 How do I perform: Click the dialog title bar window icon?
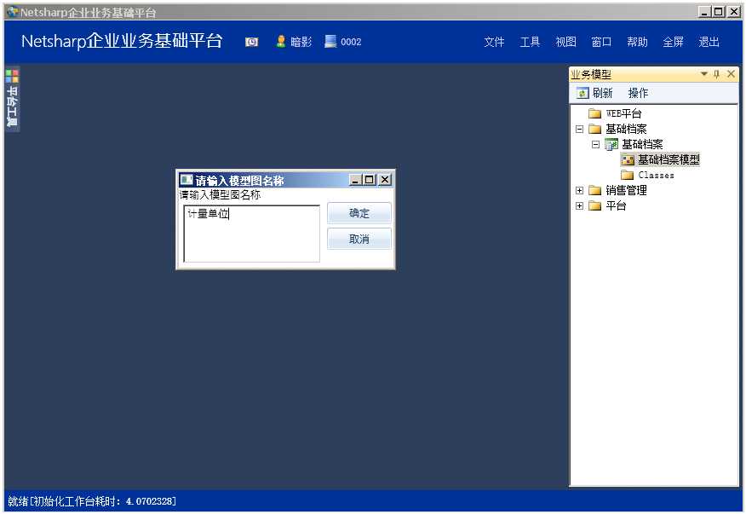[186, 180]
